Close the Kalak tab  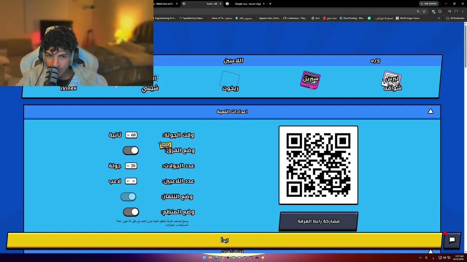coord(220,4)
